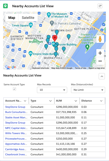Screen dimensions: 109x161
Task: Click the blue pin nearest Sutton Place
Action: (x=69, y=37)
